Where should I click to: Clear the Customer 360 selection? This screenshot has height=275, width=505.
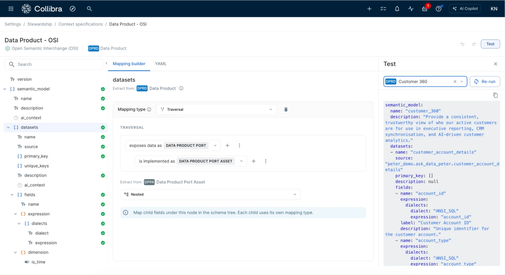click(x=455, y=82)
